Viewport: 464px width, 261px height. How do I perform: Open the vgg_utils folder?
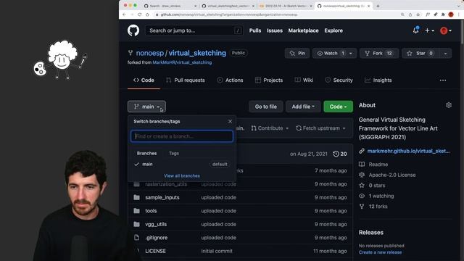coord(156,224)
